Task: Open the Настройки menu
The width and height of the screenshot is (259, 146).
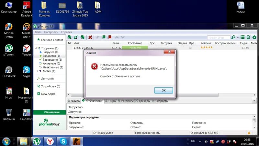Action: click(51, 32)
